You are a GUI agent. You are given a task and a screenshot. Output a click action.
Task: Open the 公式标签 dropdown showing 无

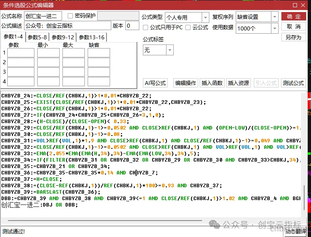170,50
